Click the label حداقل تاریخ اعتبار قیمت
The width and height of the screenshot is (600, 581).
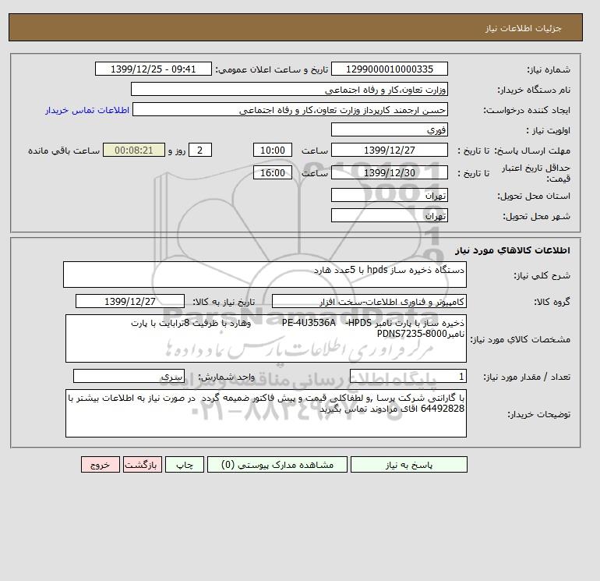(x=536, y=173)
